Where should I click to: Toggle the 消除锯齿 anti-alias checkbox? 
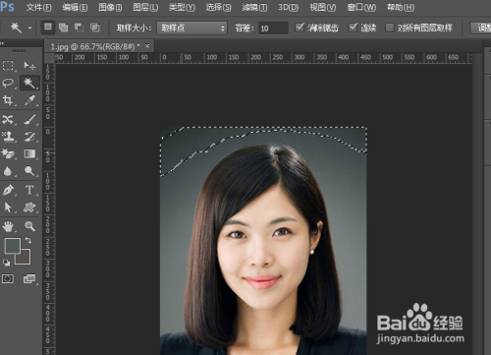pos(300,28)
